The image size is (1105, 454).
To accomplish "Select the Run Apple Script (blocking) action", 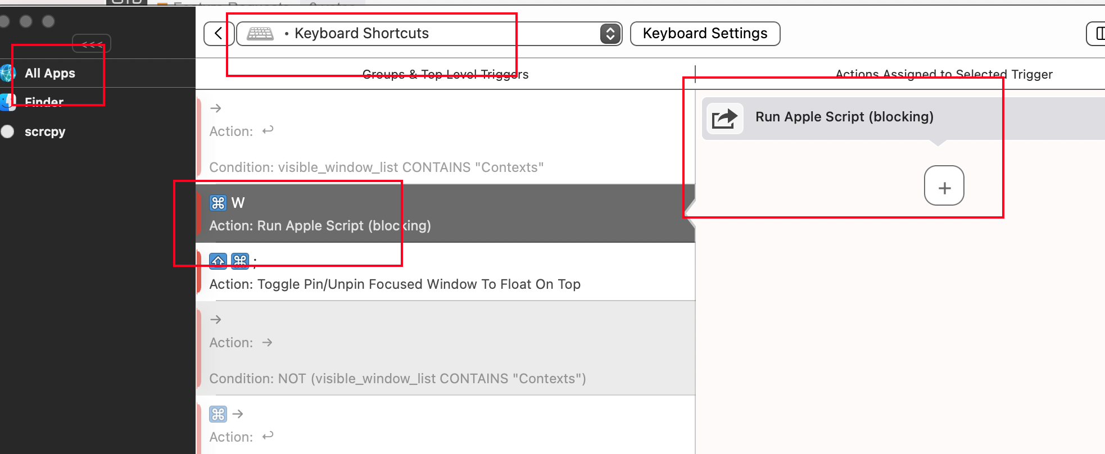I will click(x=903, y=119).
